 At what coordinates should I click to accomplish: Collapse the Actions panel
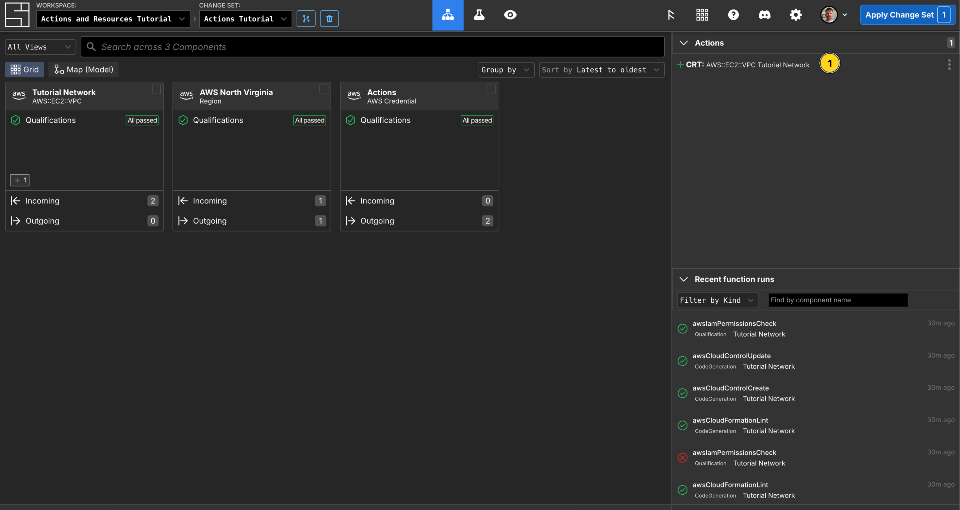(684, 43)
